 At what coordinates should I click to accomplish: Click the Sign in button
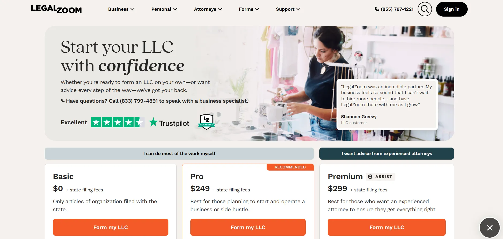(x=452, y=9)
